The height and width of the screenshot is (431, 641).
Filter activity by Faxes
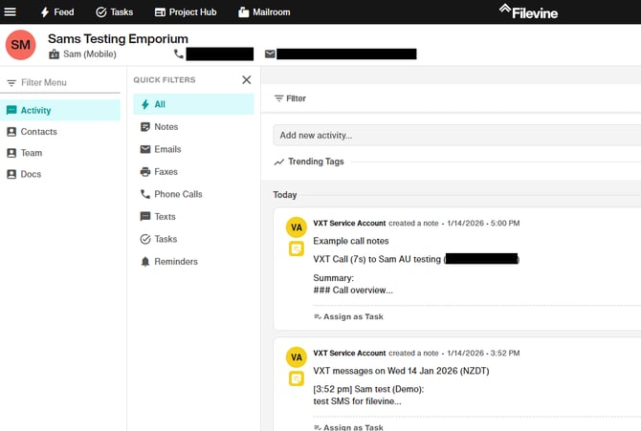point(166,172)
